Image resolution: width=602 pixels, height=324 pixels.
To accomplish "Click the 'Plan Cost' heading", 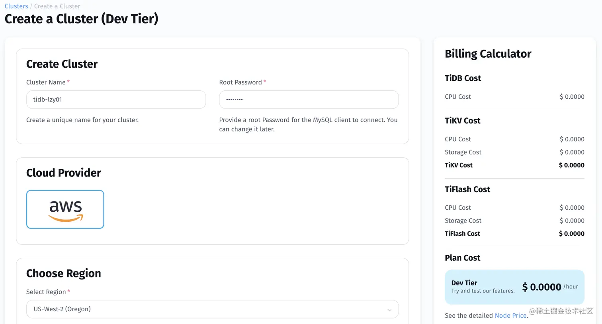I will (x=462, y=258).
